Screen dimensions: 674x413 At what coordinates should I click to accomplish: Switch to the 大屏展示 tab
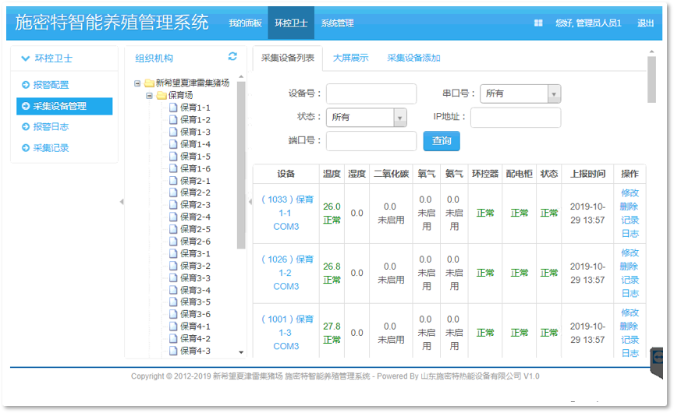[350, 58]
